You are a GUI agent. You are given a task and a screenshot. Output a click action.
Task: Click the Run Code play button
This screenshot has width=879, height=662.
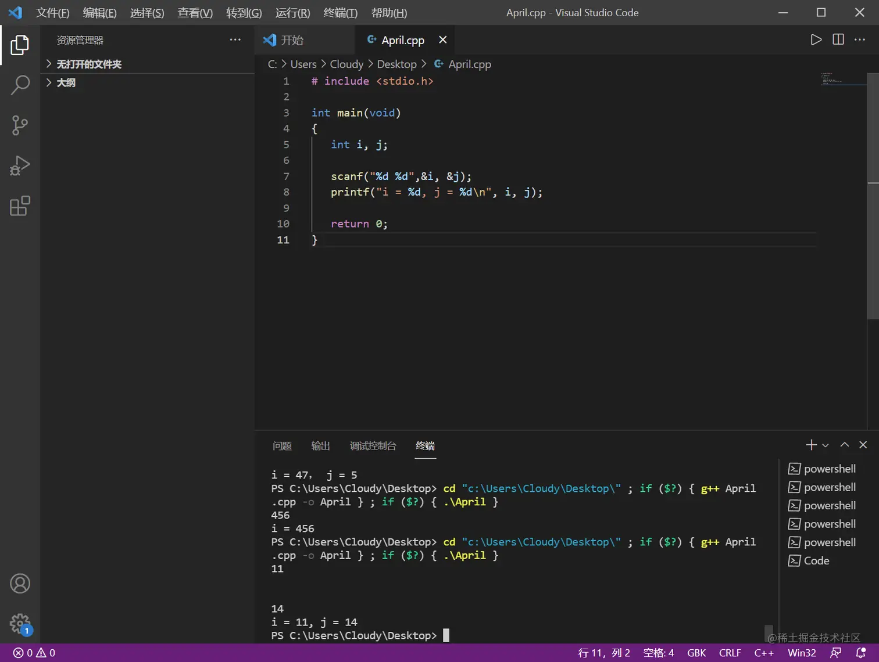[x=816, y=39]
